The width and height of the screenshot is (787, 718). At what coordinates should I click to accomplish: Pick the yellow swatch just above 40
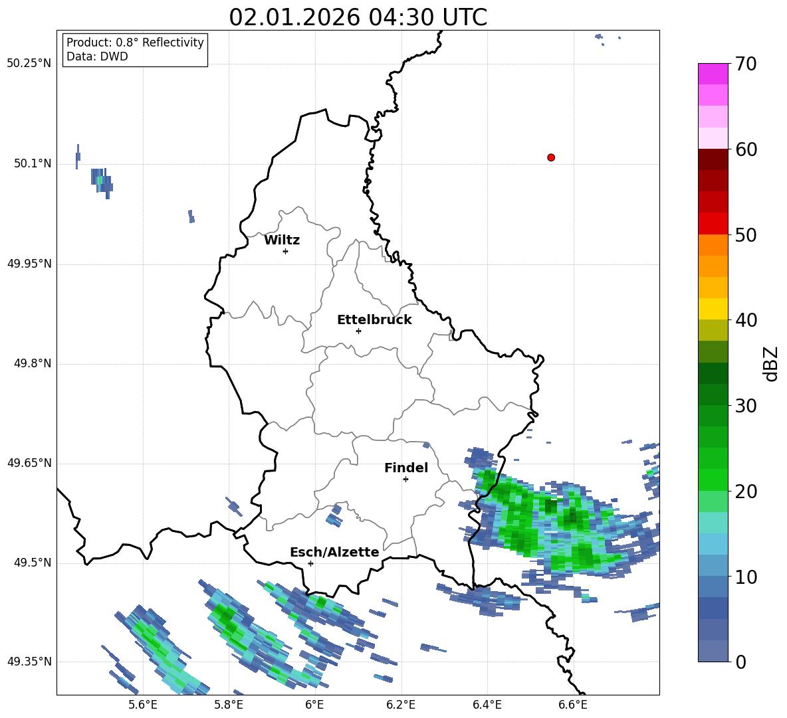(713, 309)
